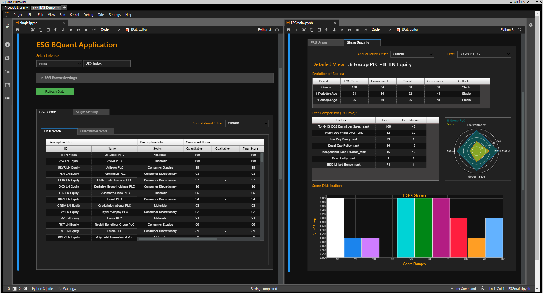Open the Files sidebar panel
The height and width of the screenshot is (293, 543).
click(x=8, y=25)
